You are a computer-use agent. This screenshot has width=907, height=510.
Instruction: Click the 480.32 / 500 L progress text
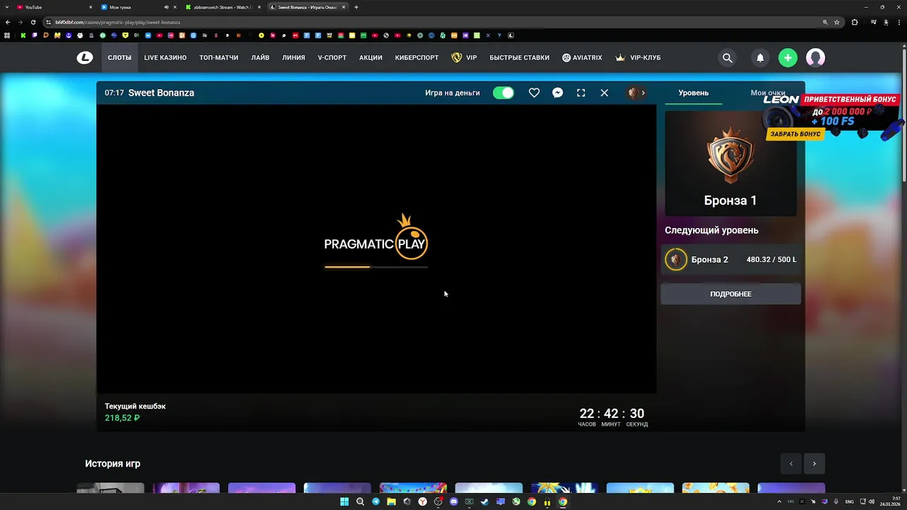(x=771, y=260)
